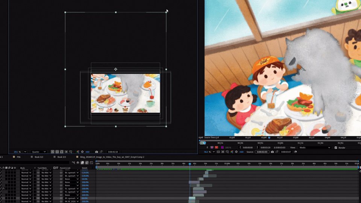Select the kling_20260119 Comp 2 timeline tab
The height and width of the screenshot is (203, 361).
click(112, 157)
